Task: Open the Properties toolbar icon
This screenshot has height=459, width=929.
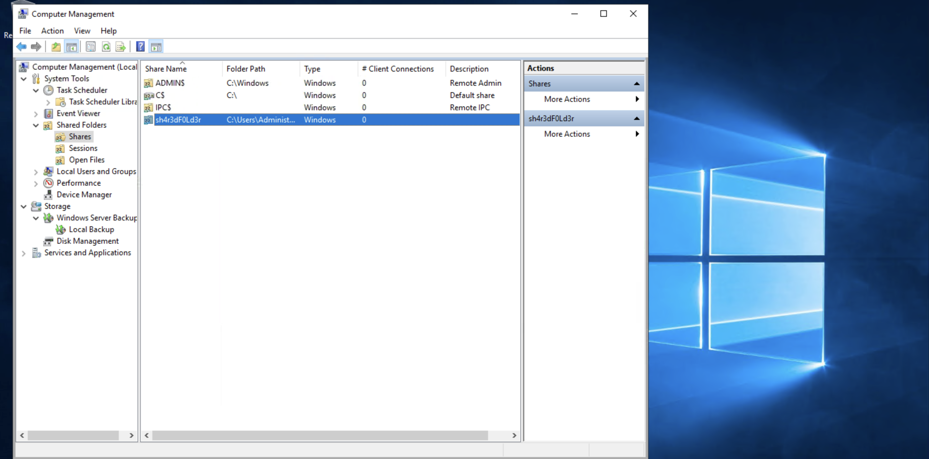Action: (x=90, y=46)
